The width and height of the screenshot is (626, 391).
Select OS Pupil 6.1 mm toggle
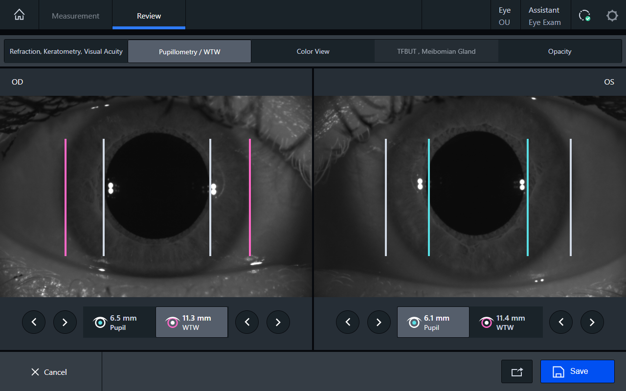pos(433,322)
